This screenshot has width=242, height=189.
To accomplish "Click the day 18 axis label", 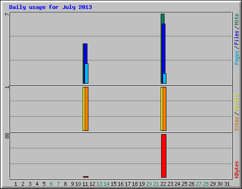I will (x=135, y=184).
